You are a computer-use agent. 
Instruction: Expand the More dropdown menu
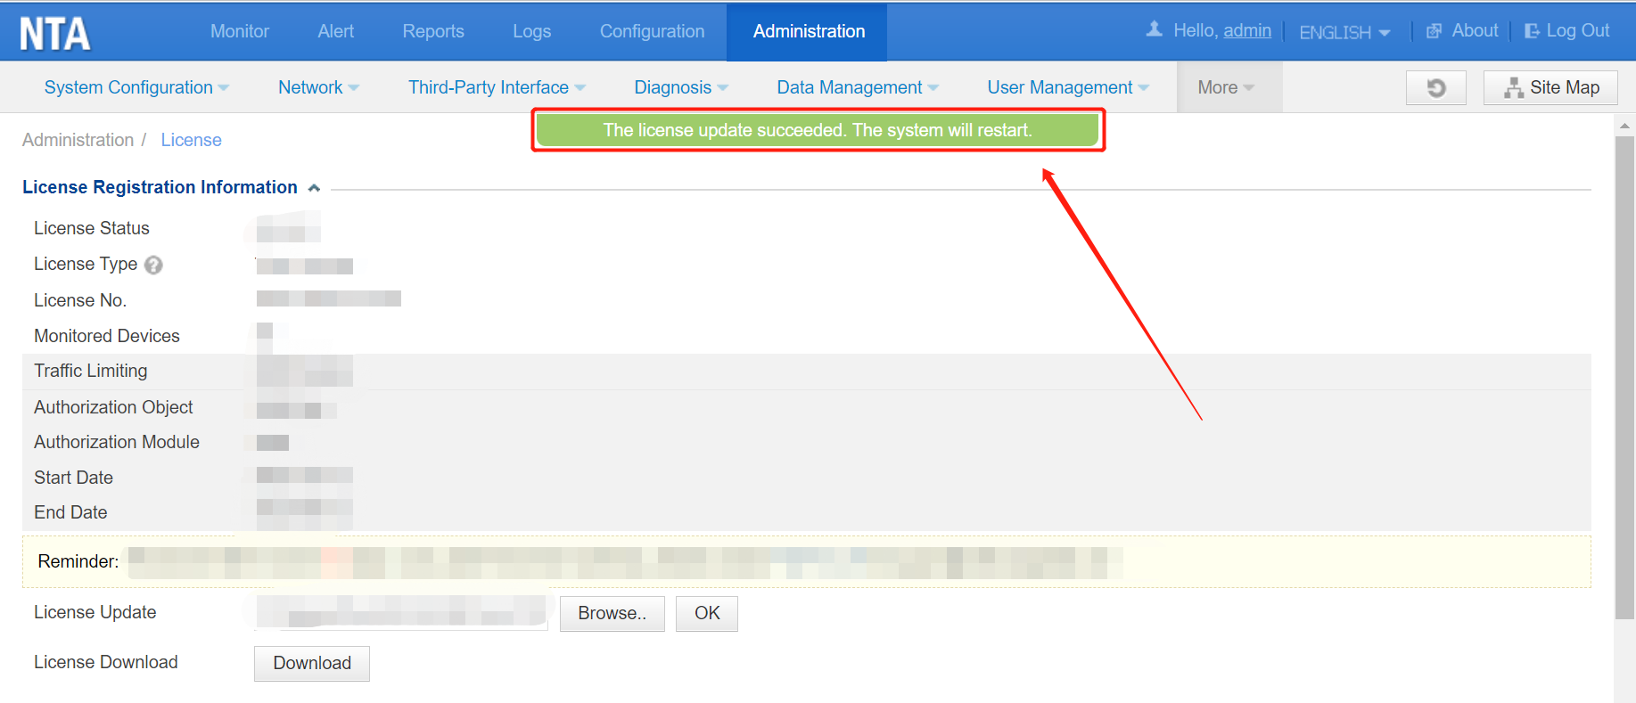point(1226,87)
